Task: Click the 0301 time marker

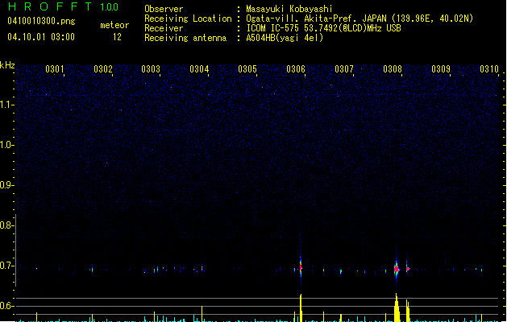Action: [55, 68]
